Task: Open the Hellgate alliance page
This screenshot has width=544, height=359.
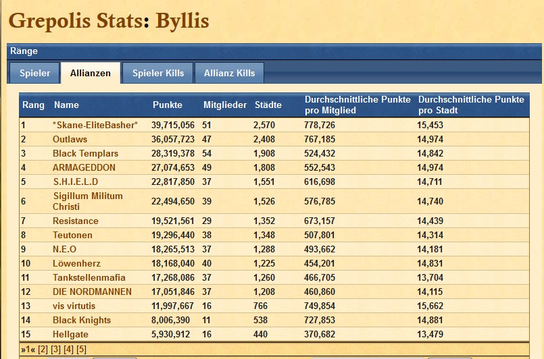Action: click(x=70, y=334)
